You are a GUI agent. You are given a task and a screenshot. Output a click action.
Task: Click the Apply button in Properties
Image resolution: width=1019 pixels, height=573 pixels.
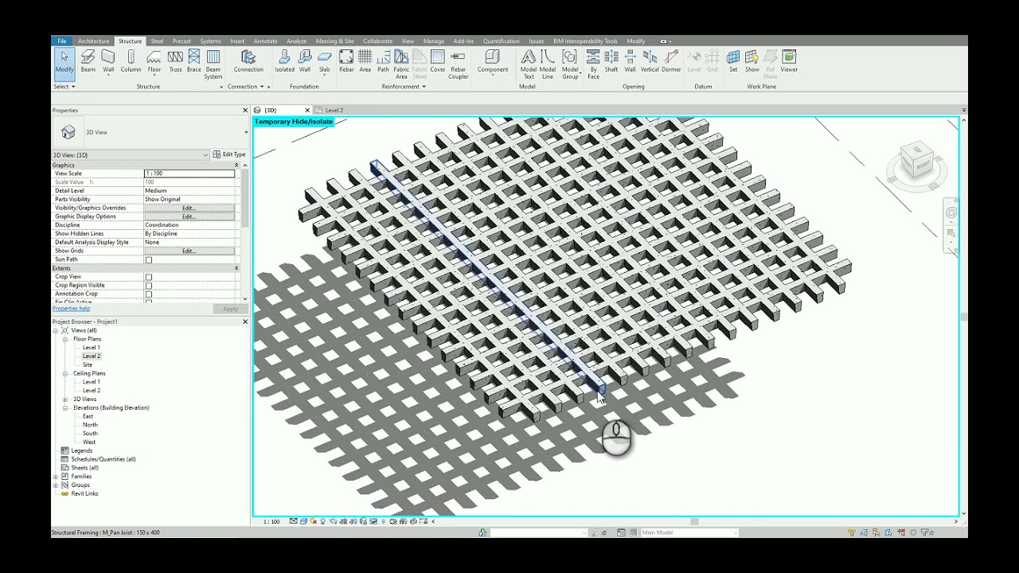point(230,309)
